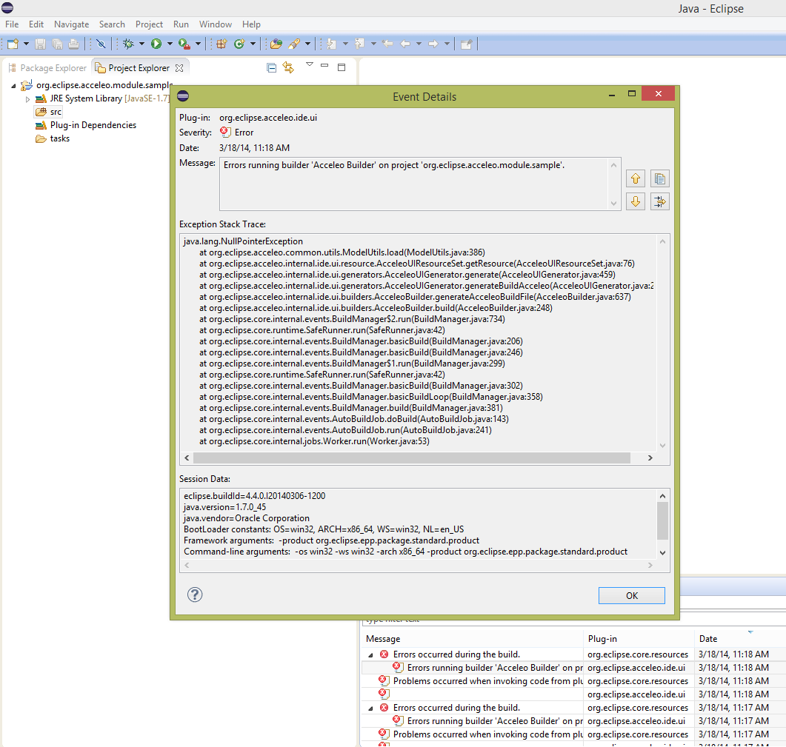The width and height of the screenshot is (786, 747).
Task: Select the Plug-in Dependencies tree item
Action: click(x=86, y=125)
